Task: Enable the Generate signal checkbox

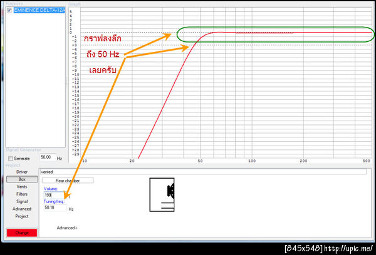Action: pos(11,158)
